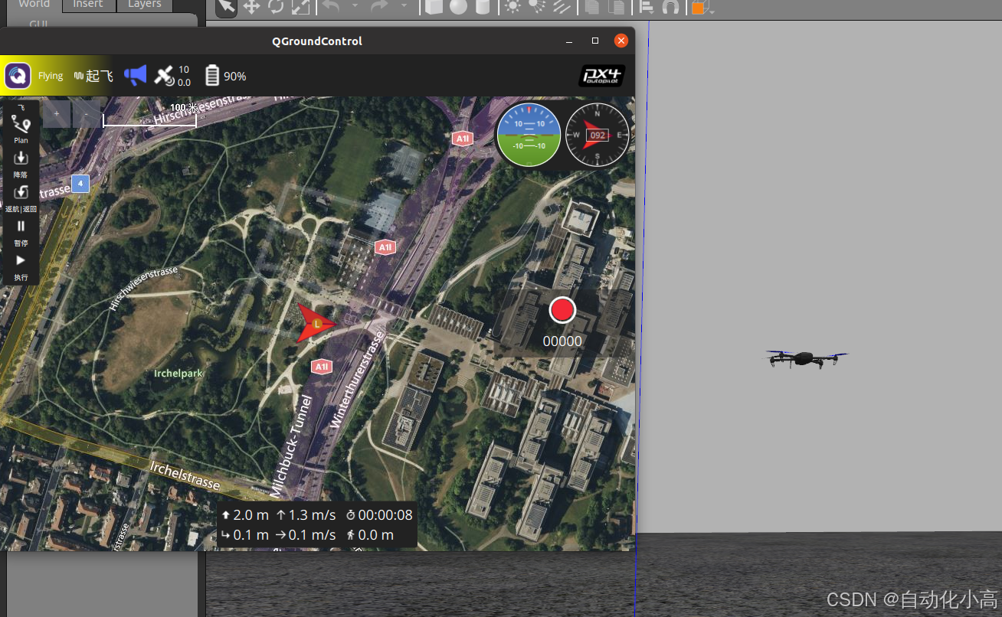Switch to Gazebo Insert tab
1002x617 pixels.
click(x=88, y=5)
